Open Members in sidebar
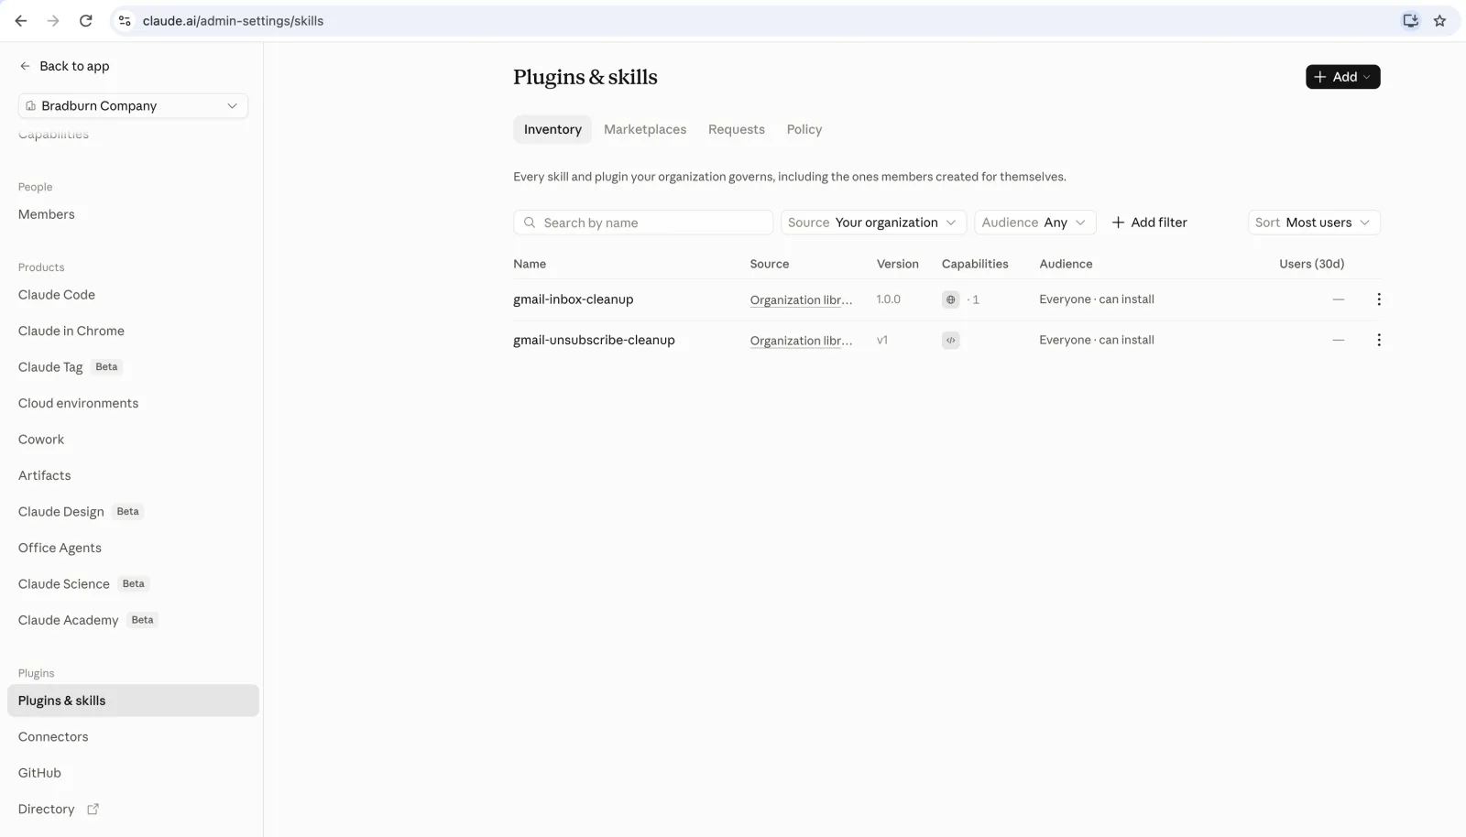Viewport: 1466px width, 837px height. [47, 214]
